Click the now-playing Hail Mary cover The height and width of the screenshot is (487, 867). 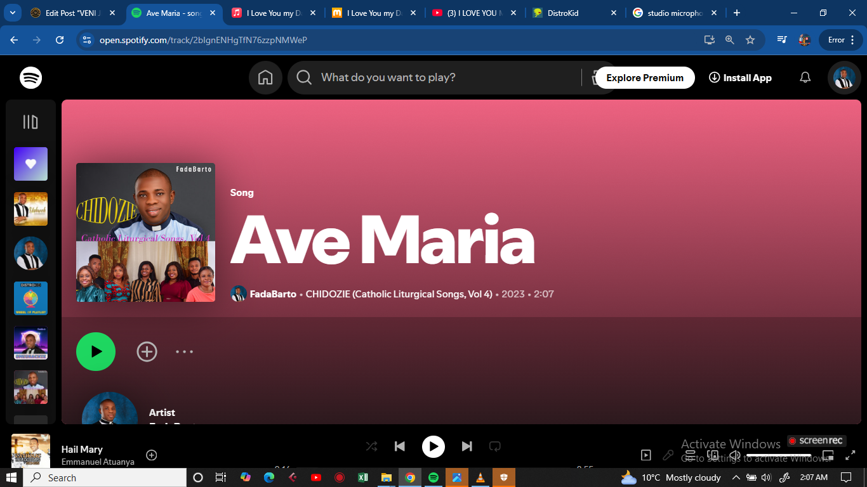click(30, 451)
